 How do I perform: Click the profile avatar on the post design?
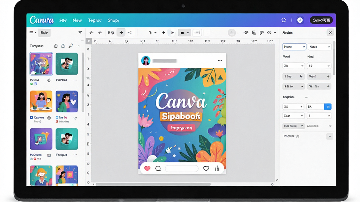point(146,61)
